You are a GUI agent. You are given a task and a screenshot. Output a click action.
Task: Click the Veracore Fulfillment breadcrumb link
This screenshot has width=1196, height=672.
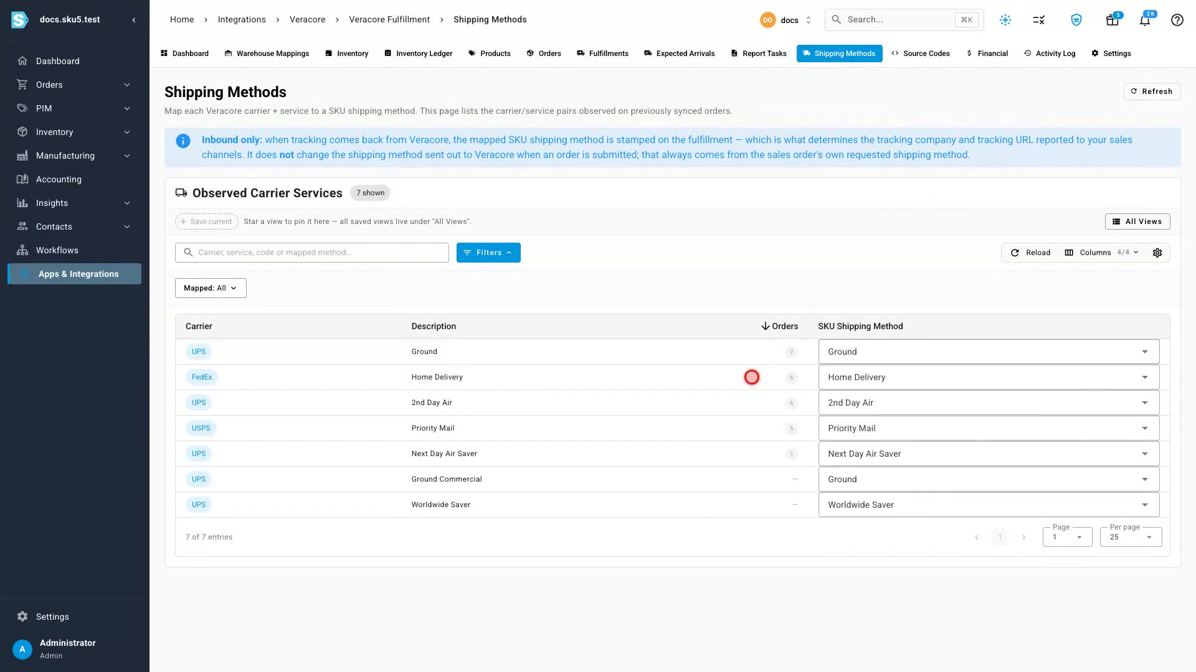tap(389, 20)
